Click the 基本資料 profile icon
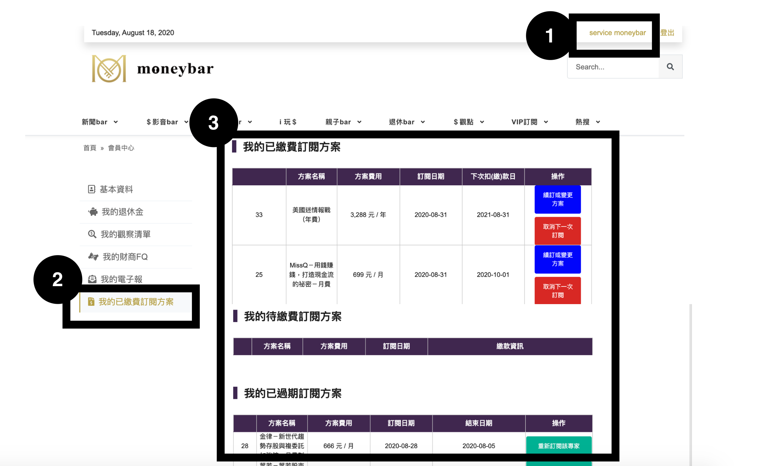 click(91, 189)
